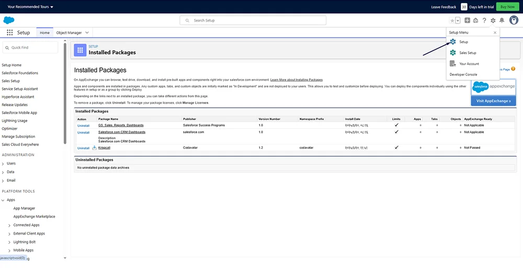Click the Installed Packages header grid icon
Viewport: 523px width, 268px height.
(79, 50)
